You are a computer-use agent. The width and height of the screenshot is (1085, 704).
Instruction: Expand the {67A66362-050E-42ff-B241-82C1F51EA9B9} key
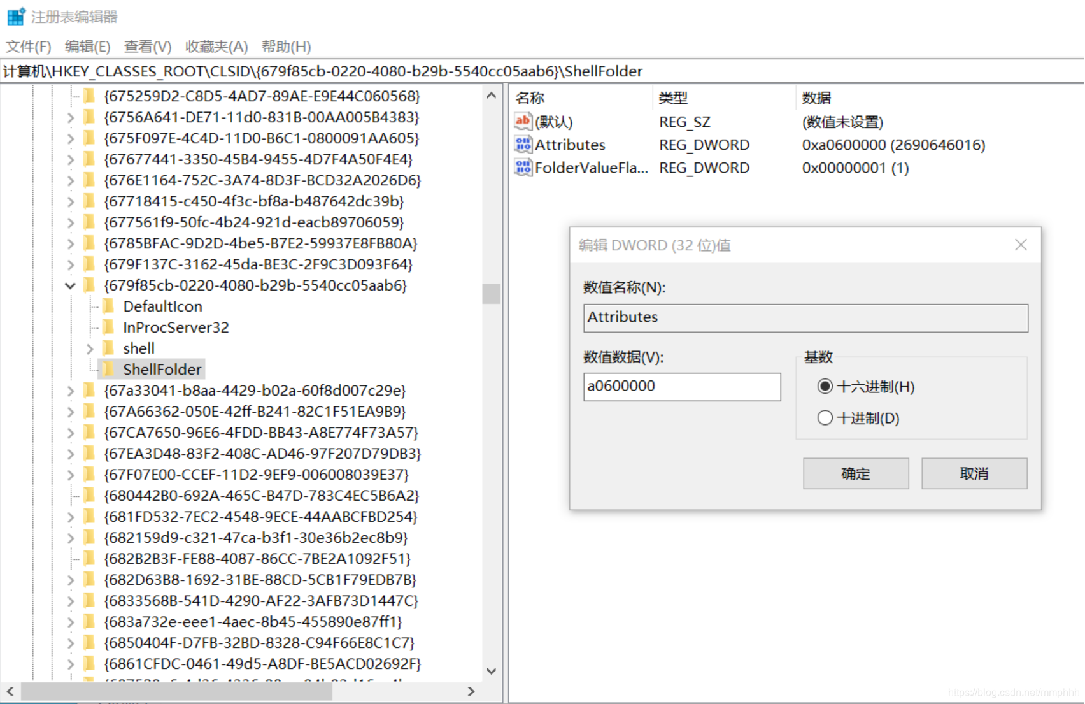pyautogui.click(x=71, y=412)
